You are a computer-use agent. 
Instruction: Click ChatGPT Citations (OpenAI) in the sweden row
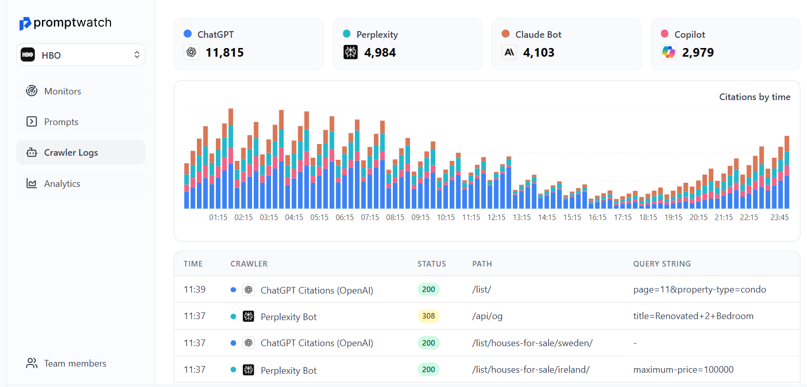tap(317, 343)
